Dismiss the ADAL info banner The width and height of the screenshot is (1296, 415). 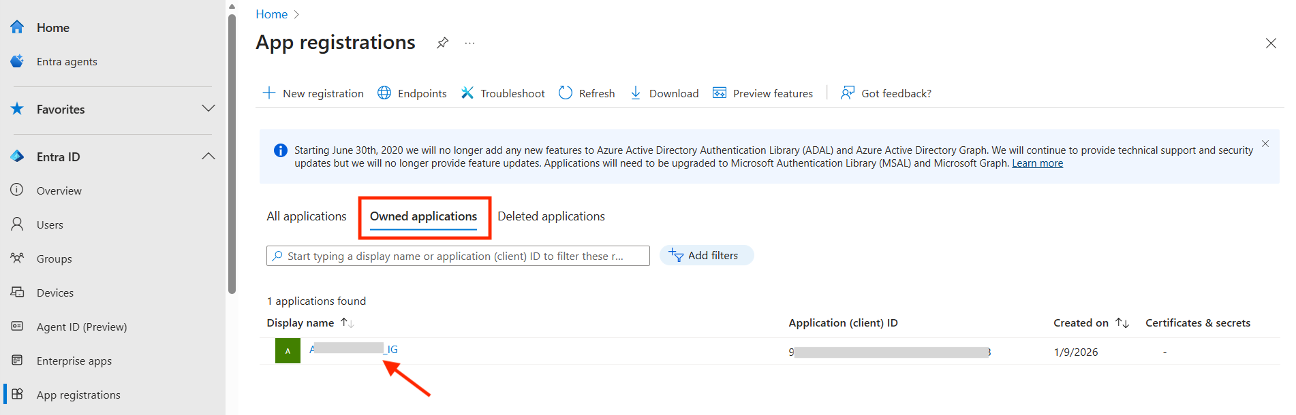click(1265, 144)
